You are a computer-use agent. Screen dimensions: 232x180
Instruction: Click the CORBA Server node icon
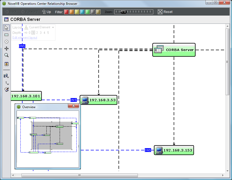point(159,49)
